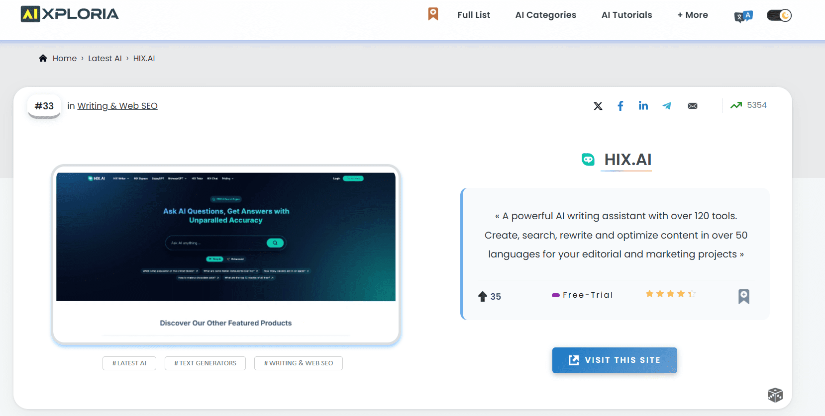825x416 pixels.
Task: Click HIX.AI breadcrumb text
Action: [x=144, y=58]
